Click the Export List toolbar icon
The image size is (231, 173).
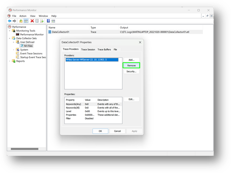(42, 21)
